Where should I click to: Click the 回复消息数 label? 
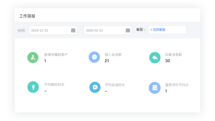click(x=174, y=54)
